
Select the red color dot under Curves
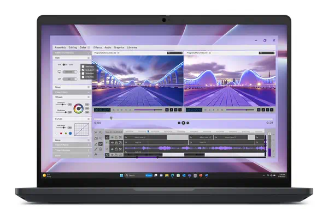click(x=60, y=132)
